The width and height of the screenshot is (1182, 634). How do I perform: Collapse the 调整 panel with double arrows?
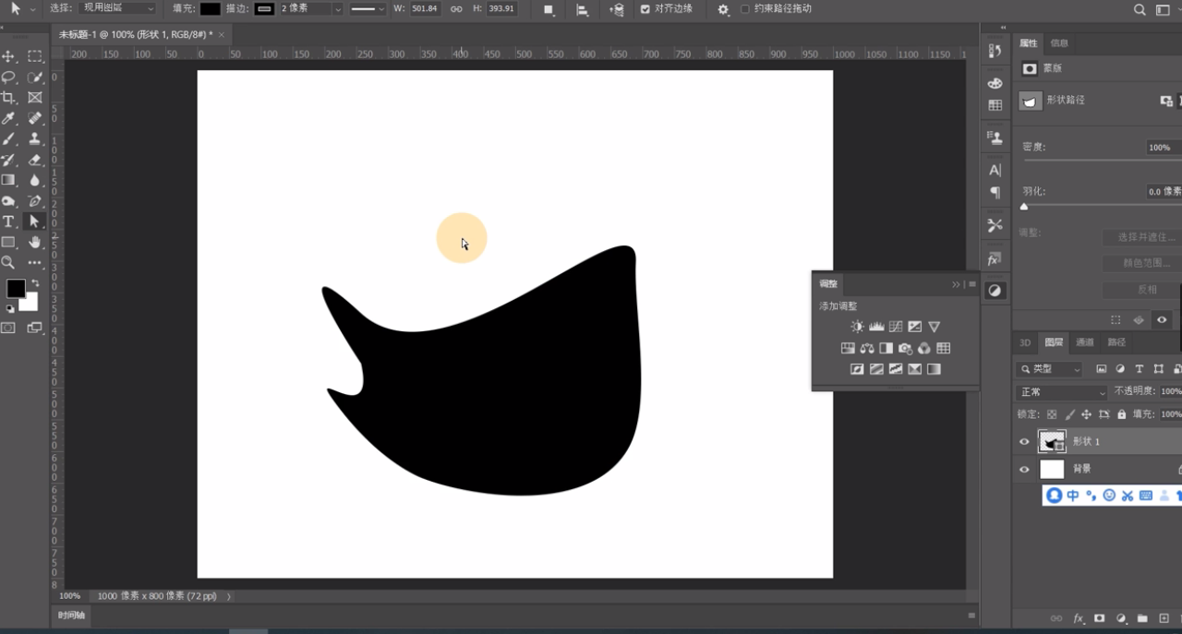click(956, 284)
